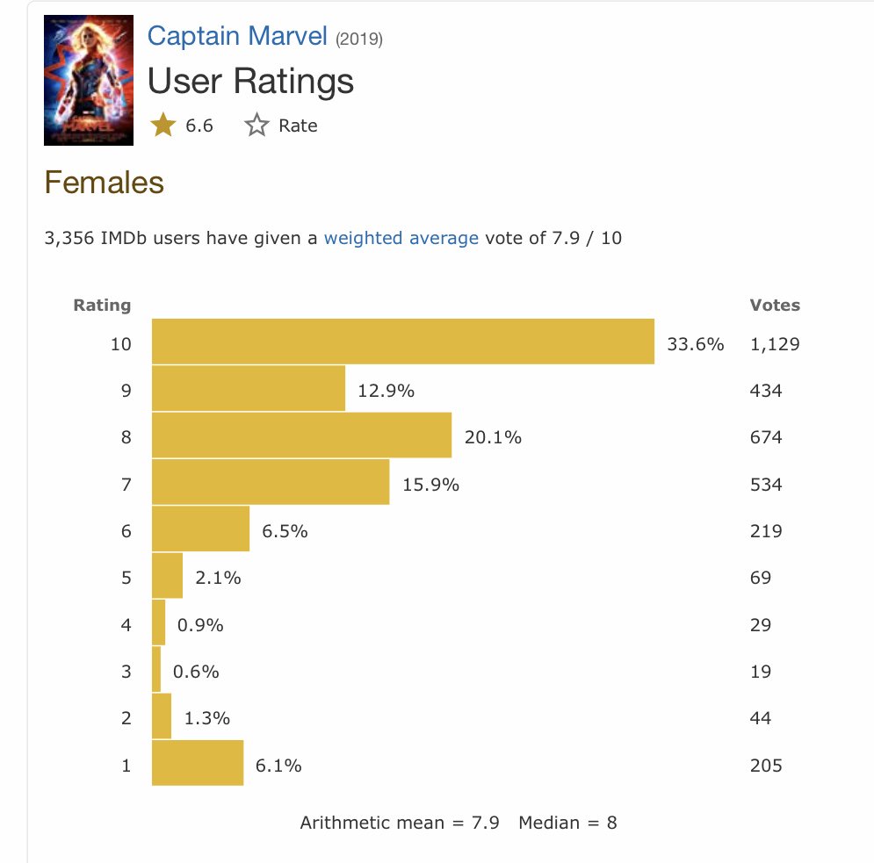
Task: Select the rating 8 bar at 20.1%
Action: point(301,435)
